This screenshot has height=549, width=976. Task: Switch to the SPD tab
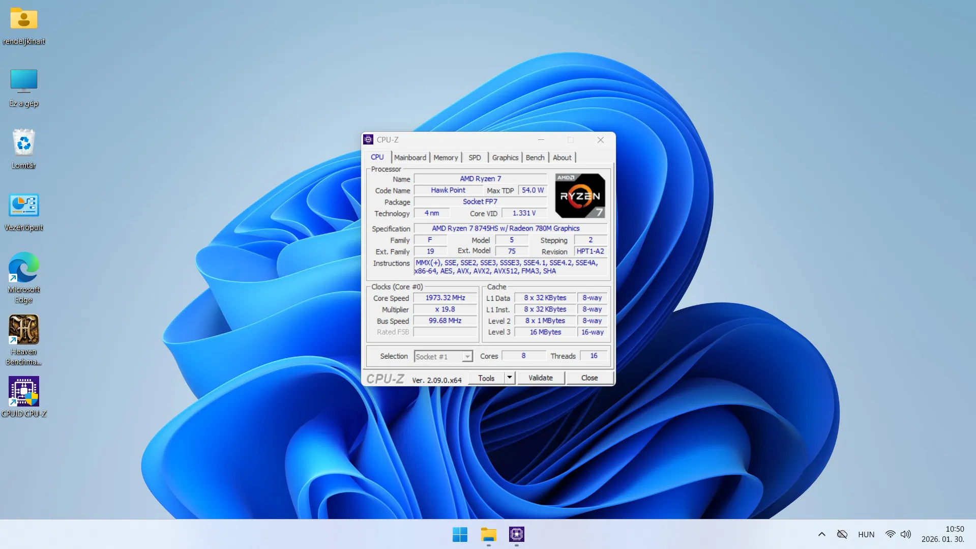point(475,158)
